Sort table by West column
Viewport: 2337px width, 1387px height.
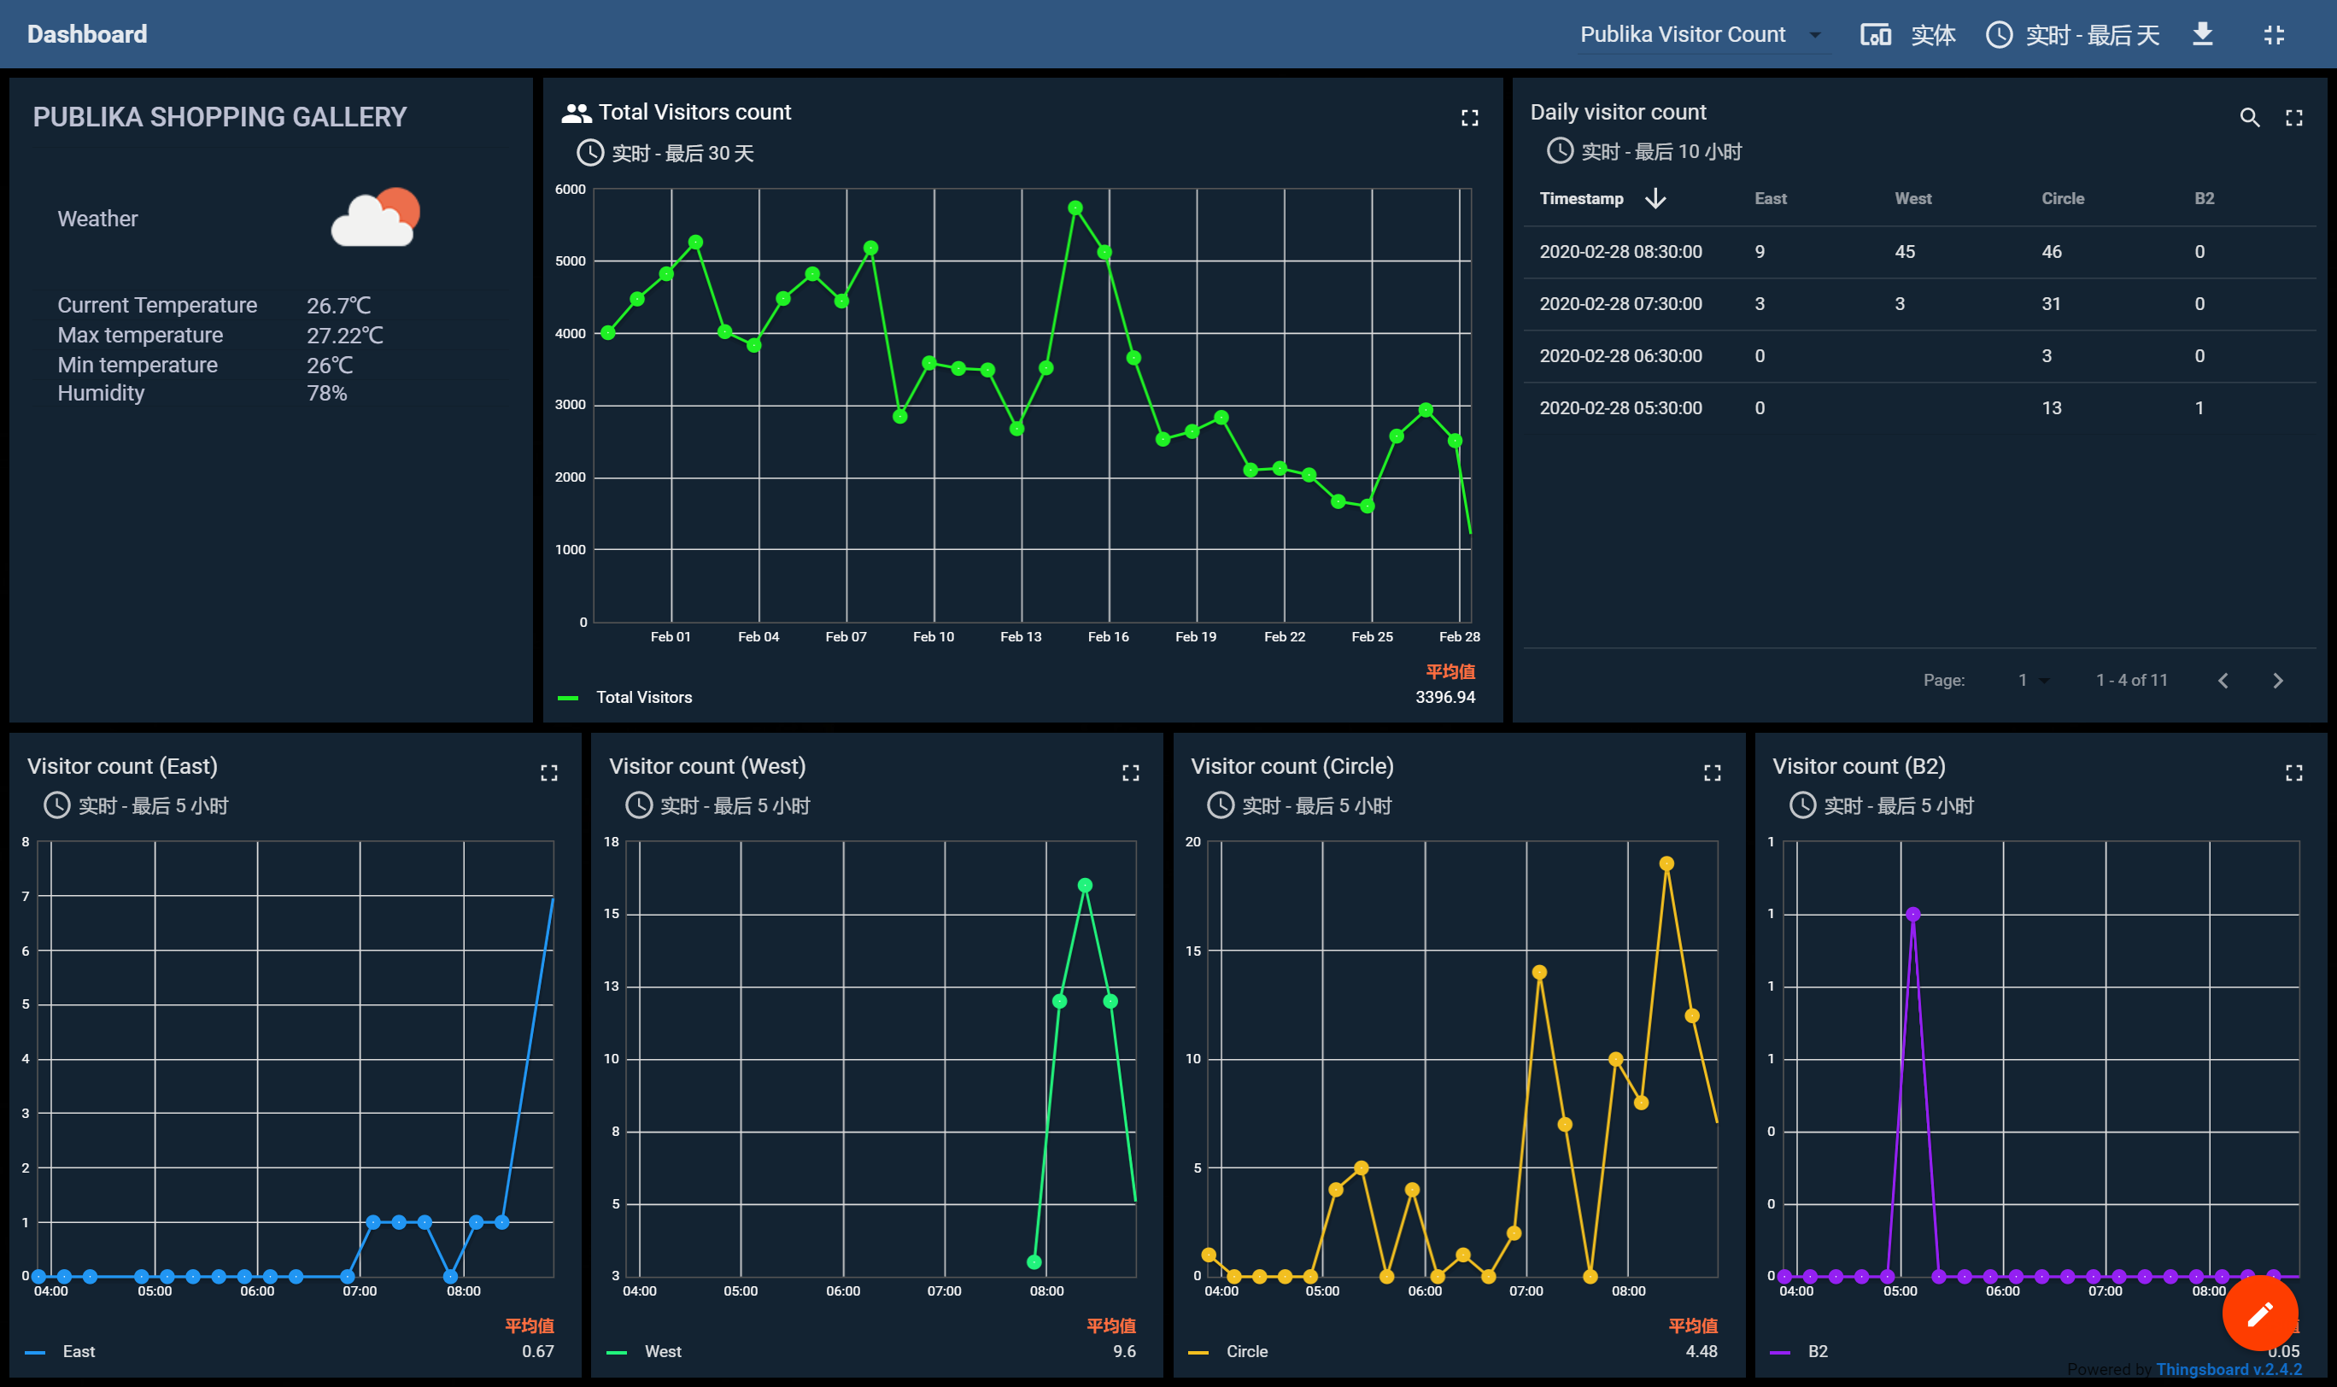(x=1912, y=198)
